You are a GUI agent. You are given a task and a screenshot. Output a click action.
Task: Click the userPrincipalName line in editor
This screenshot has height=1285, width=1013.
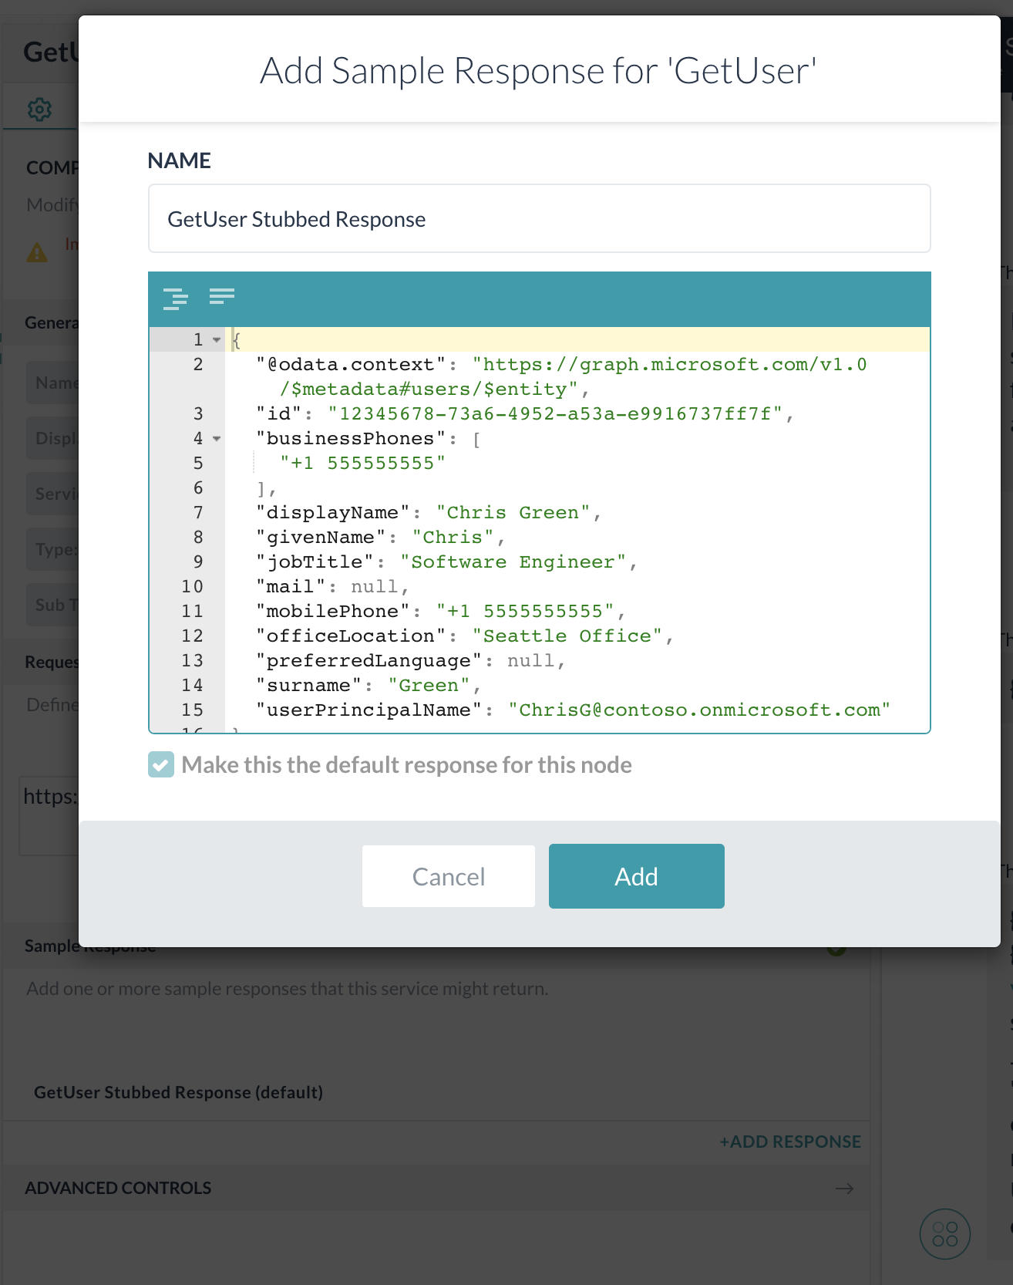tap(574, 710)
